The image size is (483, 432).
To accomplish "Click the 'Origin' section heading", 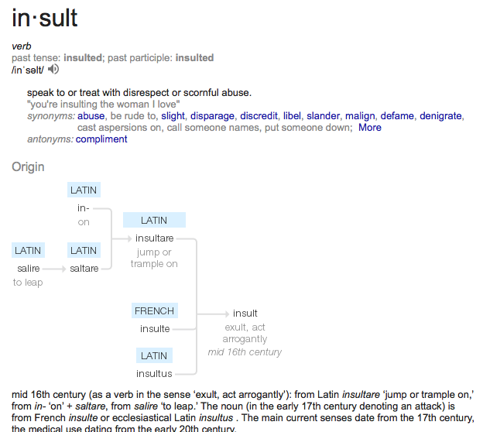I will tap(28, 167).
